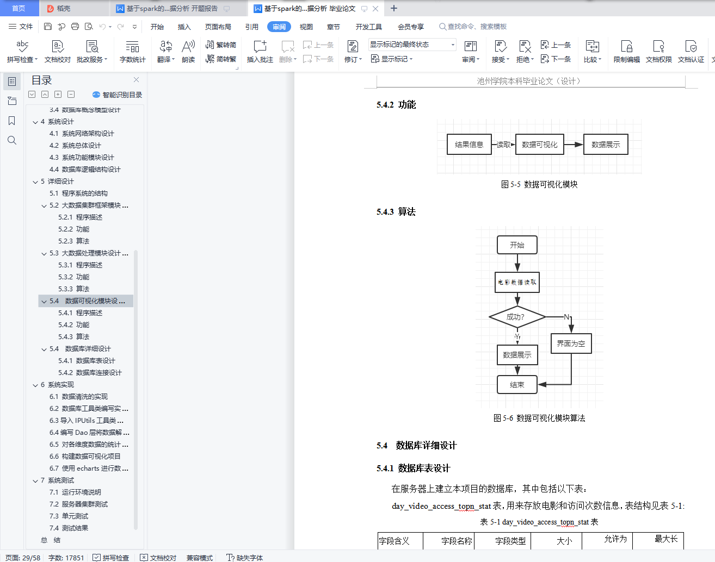Go to the 首页 tab

pos(19,8)
